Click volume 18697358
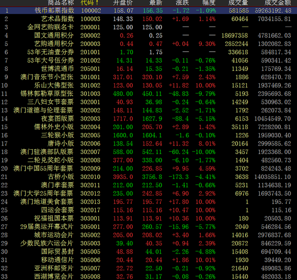 coord(235,36)
